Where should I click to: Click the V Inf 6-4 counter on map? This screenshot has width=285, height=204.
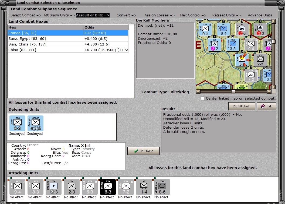223,29
